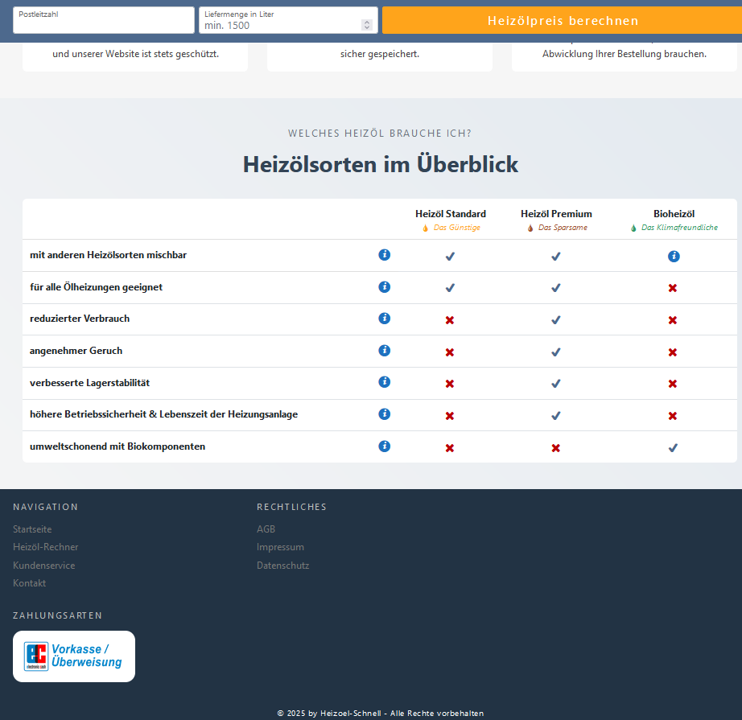The width and height of the screenshot is (742, 720).
Task: Open info icon for 'reduzierter Verbrauch'
Action: [x=384, y=319]
